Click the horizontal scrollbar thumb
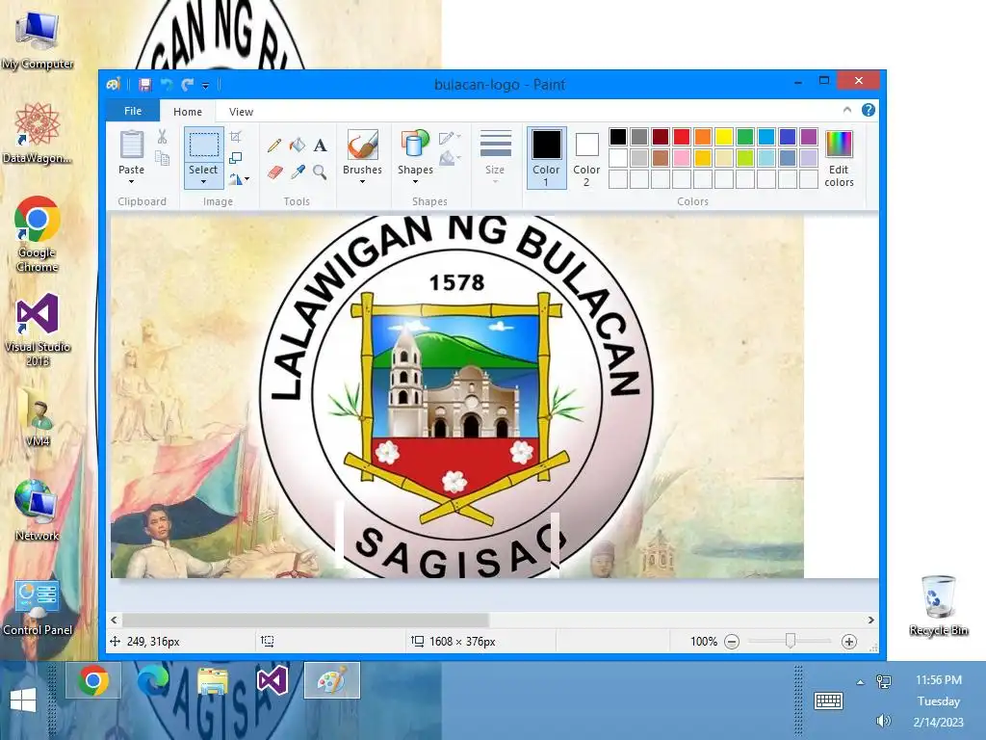 pos(305,620)
